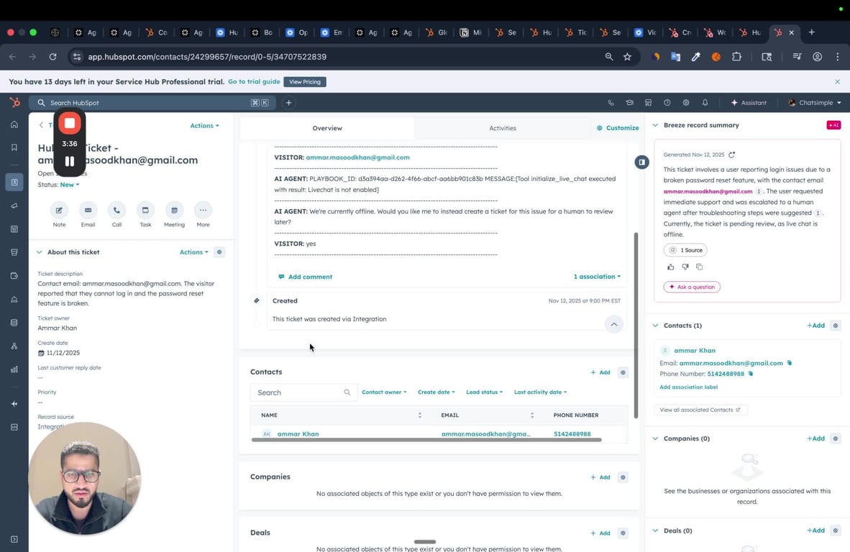Click the Contacts table horizontal scrollbar
Viewport: 850px width, 552px height.
[426, 440]
